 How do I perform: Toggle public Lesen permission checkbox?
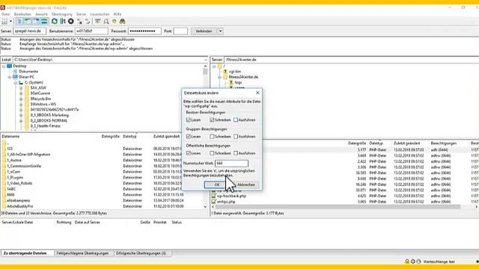(189, 153)
